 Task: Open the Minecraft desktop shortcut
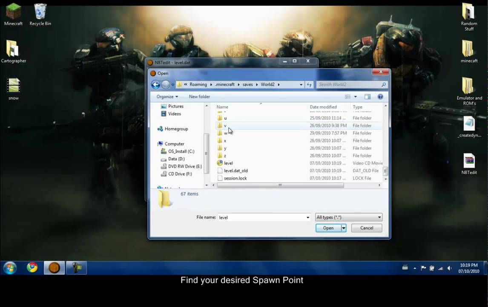tap(13, 14)
